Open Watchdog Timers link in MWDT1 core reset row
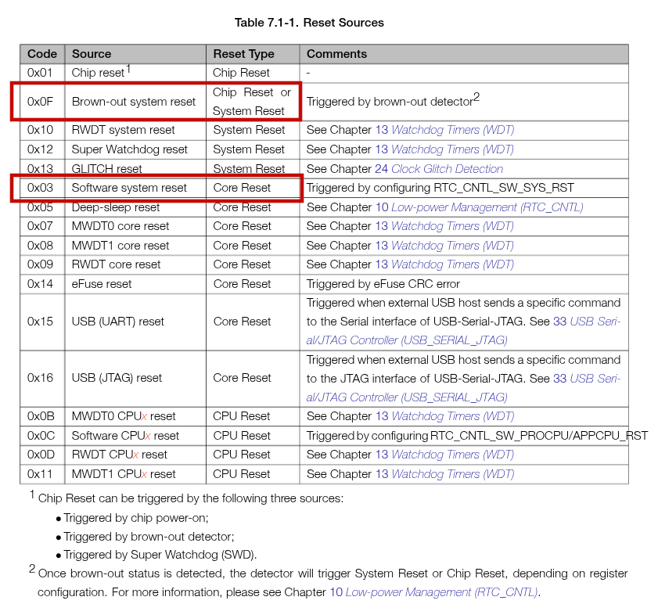 [x=452, y=246]
